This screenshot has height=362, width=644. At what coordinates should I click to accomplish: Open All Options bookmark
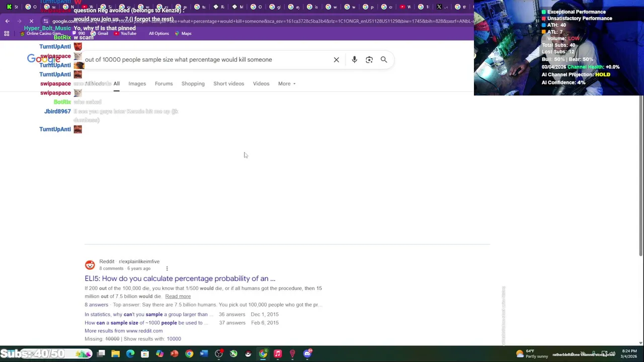coord(158,34)
